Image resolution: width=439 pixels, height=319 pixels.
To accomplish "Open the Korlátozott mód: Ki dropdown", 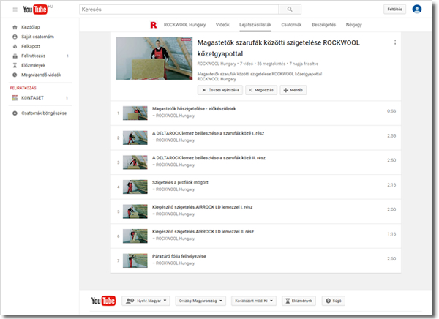I will coord(254,301).
